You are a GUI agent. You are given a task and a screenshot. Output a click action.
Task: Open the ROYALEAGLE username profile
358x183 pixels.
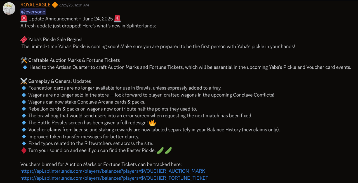click(x=36, y=5)
